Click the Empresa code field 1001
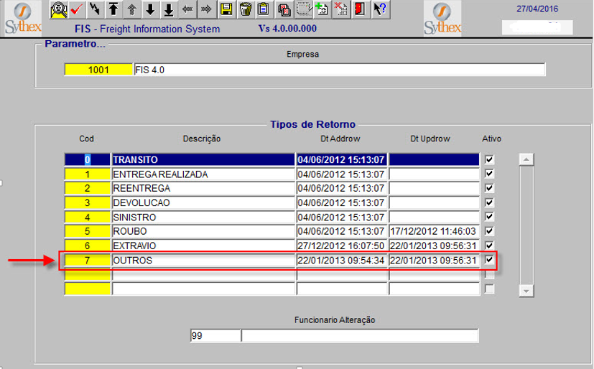The width and height of the screenshot is (594, 369). 98,70
